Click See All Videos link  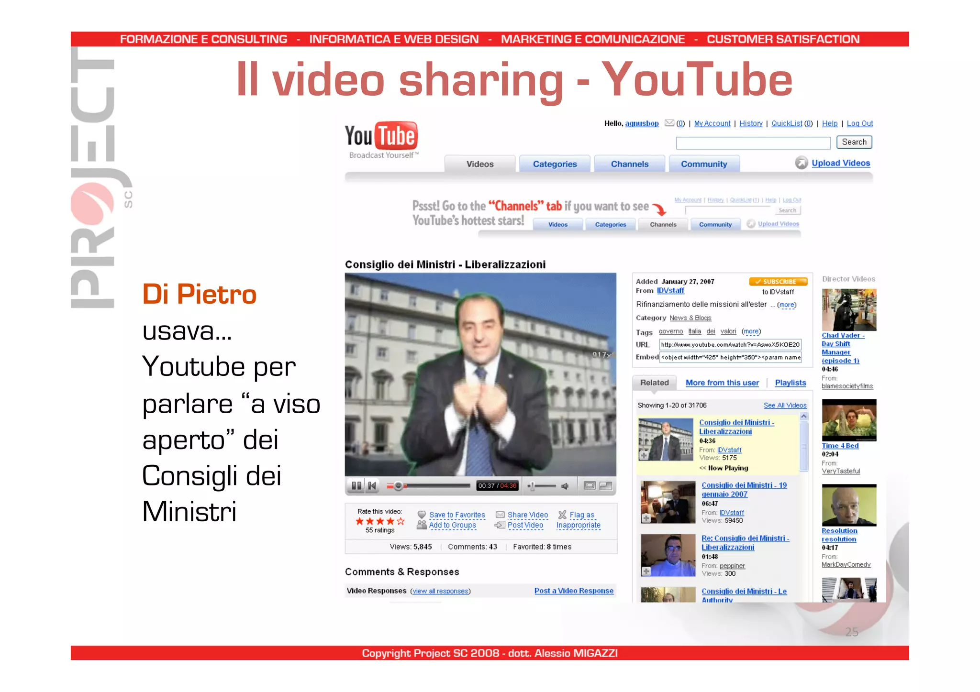pyautogui.click(x=785, y=405)
